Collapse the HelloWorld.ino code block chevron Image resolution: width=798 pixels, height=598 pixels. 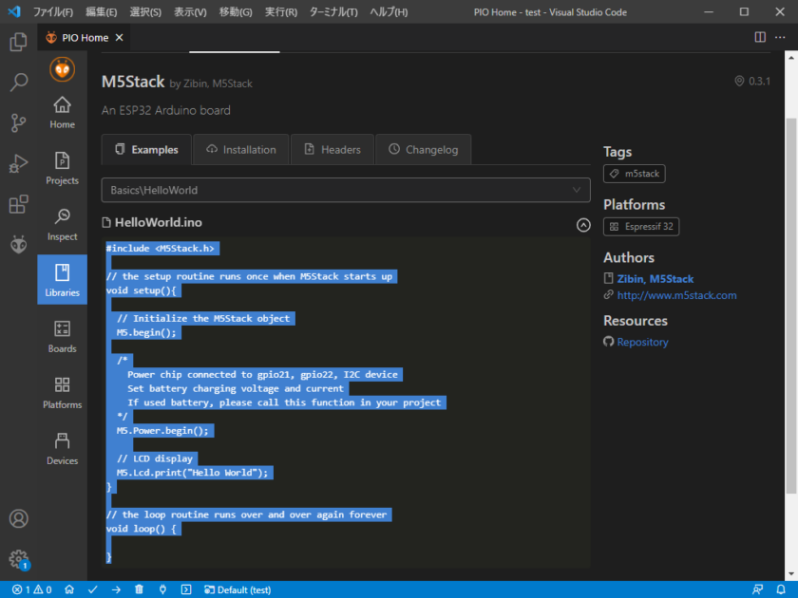[583, 225]
